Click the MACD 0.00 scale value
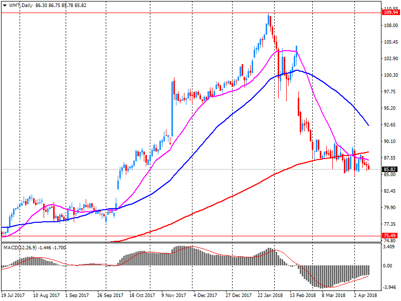The width and height of the screenshot is (401, 301). click(387, 266)
